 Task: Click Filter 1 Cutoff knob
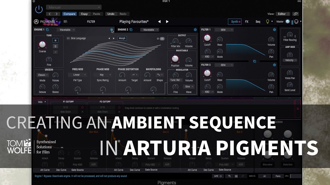pyautogui.click(x=207, y=38)
